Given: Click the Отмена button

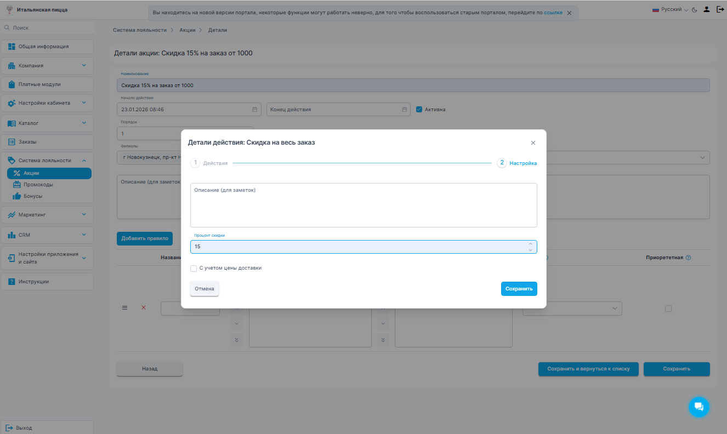Looking at the screenshot, I should click(205, 289).
